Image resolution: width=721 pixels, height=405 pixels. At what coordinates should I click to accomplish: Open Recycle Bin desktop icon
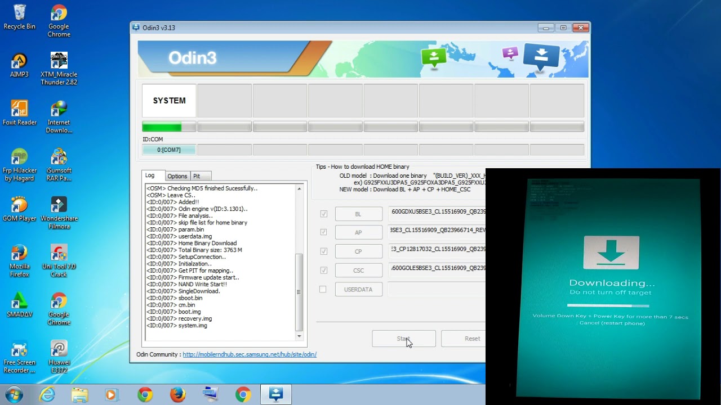coord(19,17)
